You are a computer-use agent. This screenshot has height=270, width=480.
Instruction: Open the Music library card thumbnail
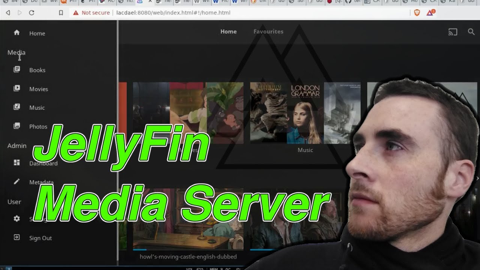click(x=305, y=113)
